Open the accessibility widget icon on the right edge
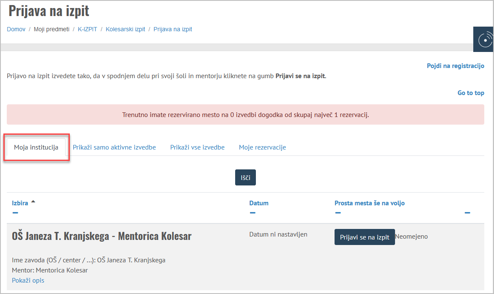 pyautogui.click(x=483, y=39)
